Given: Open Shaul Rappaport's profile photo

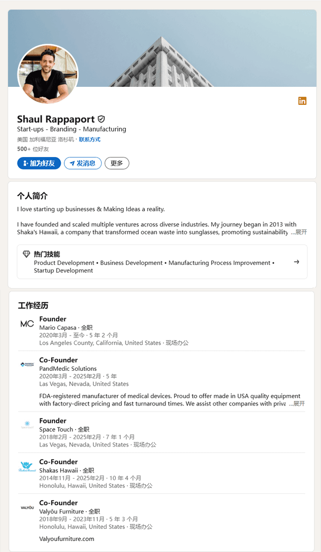Looking at the screenshot, I should click(x=48, y=74).
